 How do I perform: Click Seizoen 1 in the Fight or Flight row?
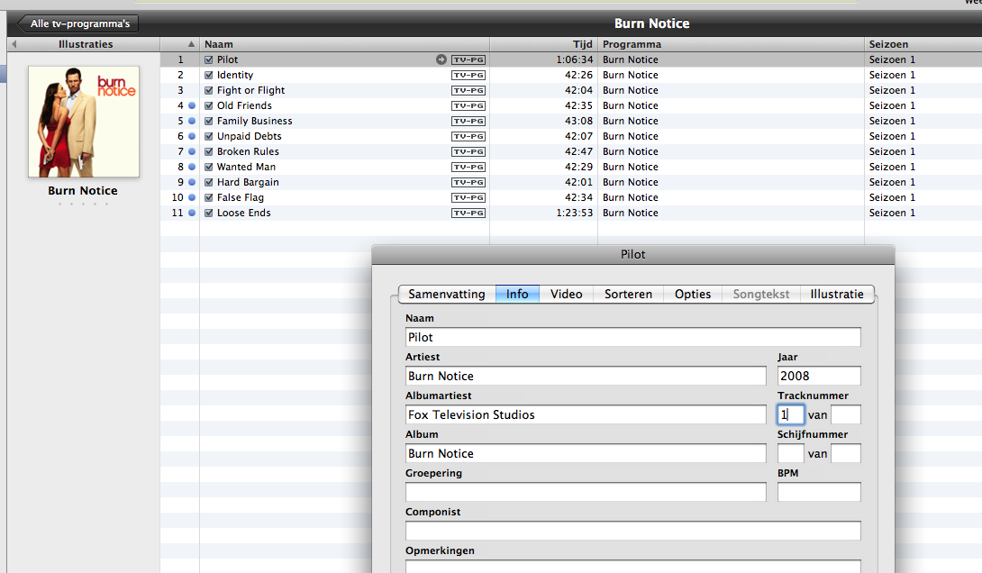tap(892, 90)
